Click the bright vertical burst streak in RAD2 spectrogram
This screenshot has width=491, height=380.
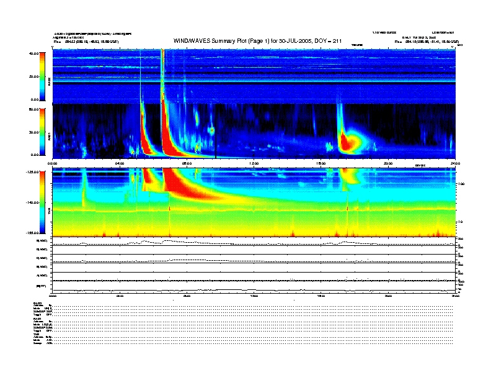pos(162,76)
